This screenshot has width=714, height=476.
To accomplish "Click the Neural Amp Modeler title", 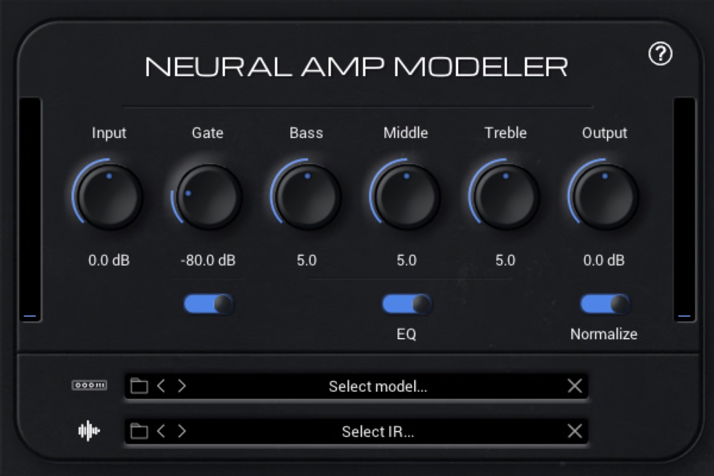I will [357, 67].
